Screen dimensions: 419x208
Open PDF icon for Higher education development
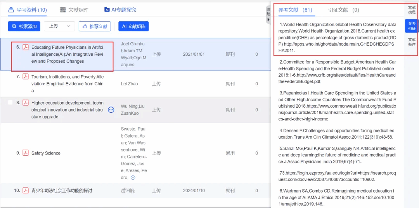26,103
